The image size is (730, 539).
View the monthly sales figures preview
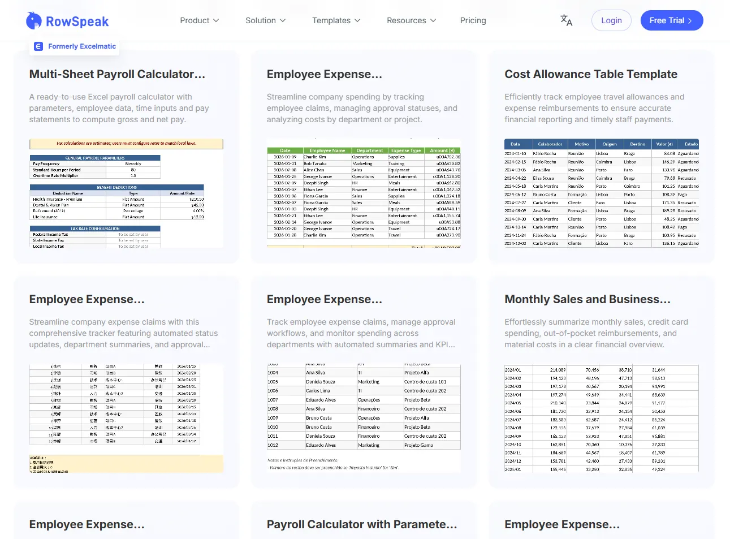tap(601, 418)
